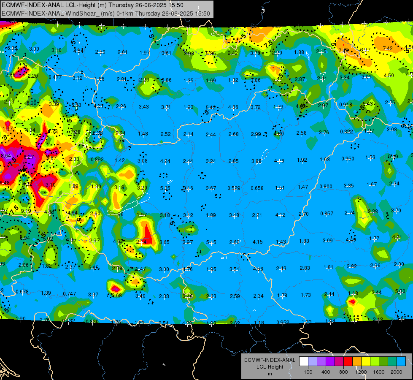413x380 pixels.
Task: Click the grid value '0.658'
Action: click(257, 188)
